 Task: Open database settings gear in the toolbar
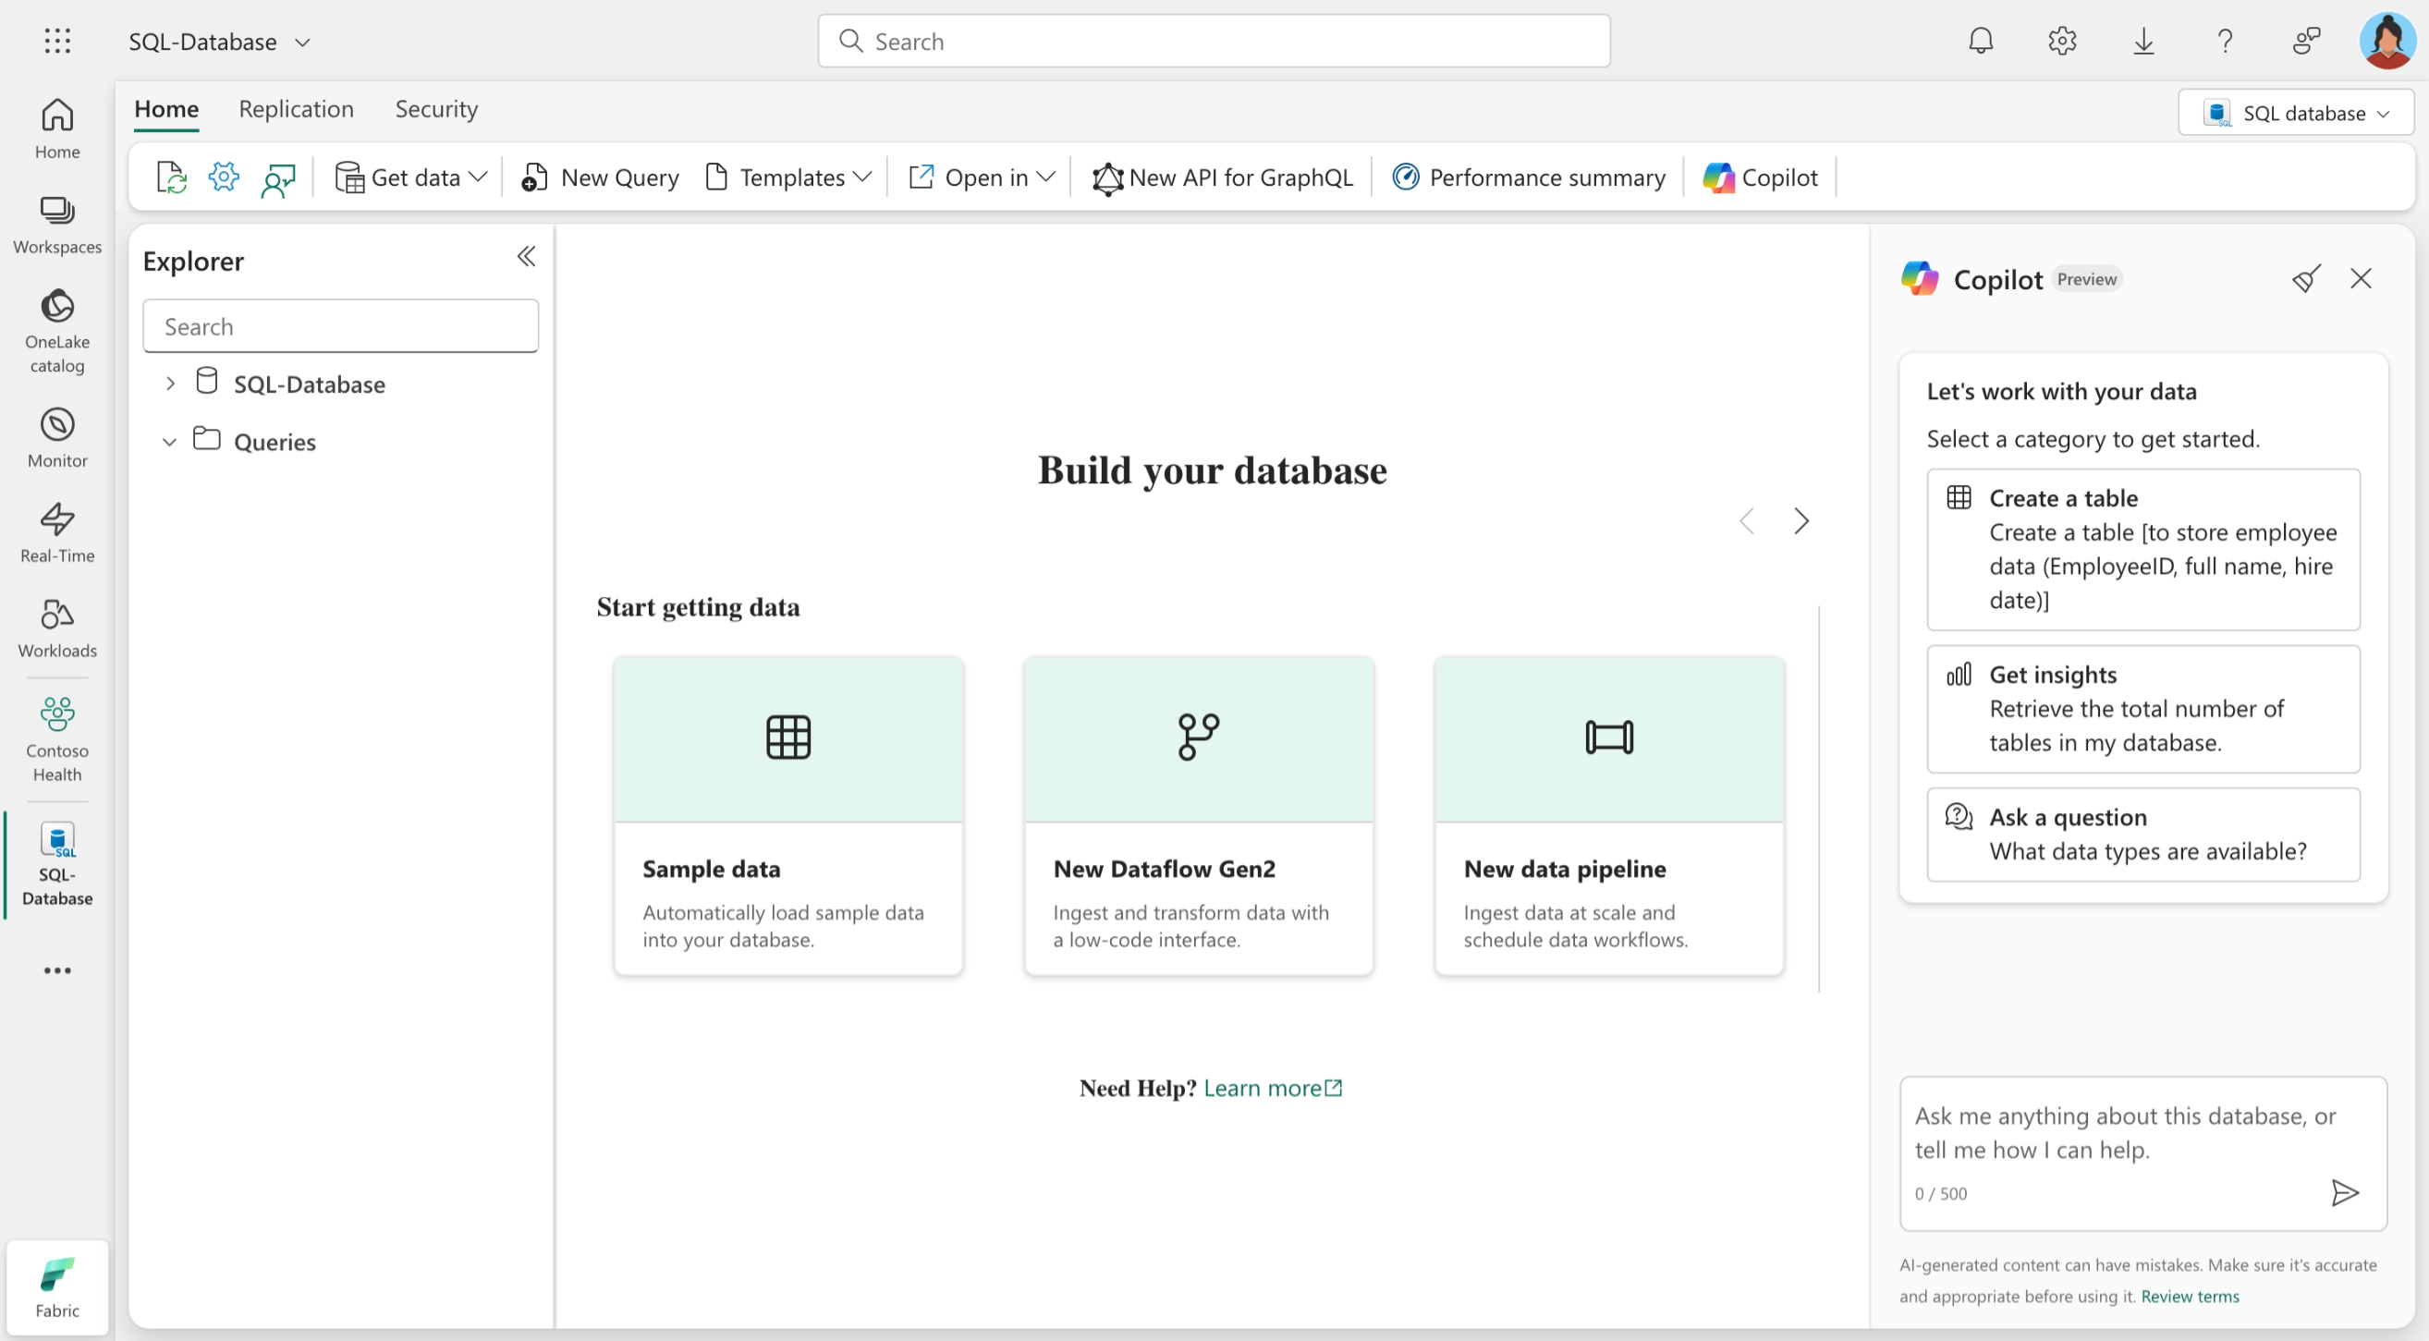(224, 177)
